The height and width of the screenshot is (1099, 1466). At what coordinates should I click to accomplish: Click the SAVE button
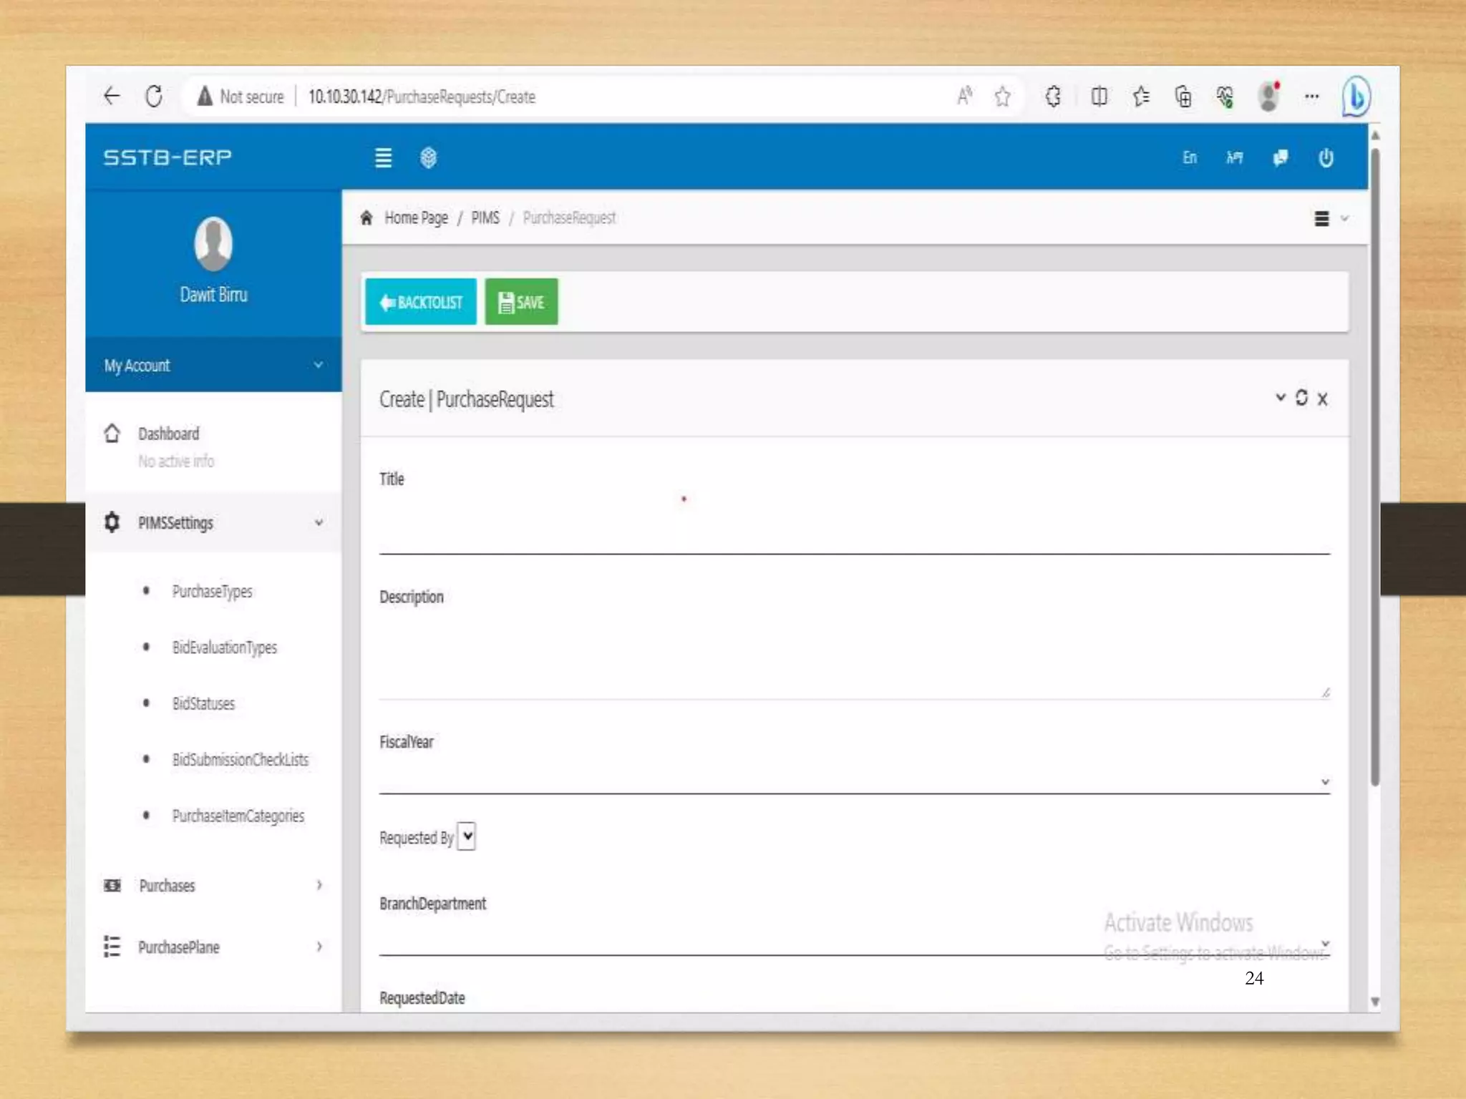tap(521, 302)
